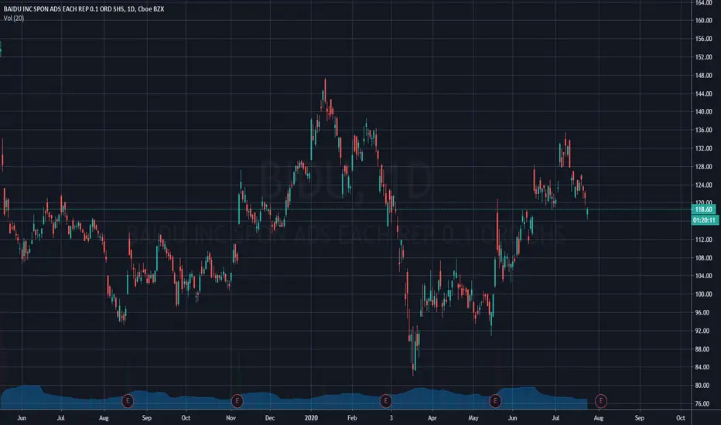Viewport: 721px width, 425px height.
Task: Click the 2020 label on the time axis
Action: coord(311,418)
